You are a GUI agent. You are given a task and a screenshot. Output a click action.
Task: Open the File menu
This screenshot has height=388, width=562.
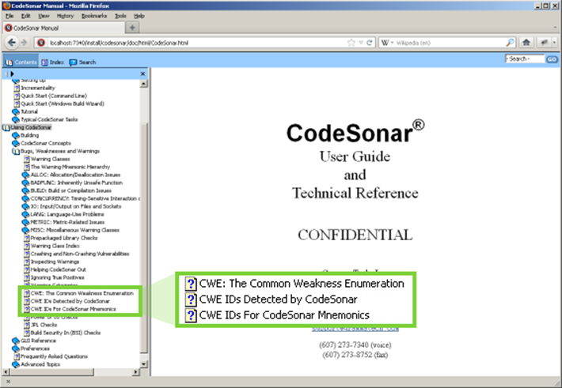9,16
